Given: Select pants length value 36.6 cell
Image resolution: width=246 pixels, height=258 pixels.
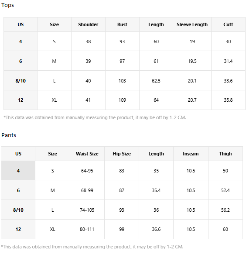Looking at the screenshot, I should (156, 229).
